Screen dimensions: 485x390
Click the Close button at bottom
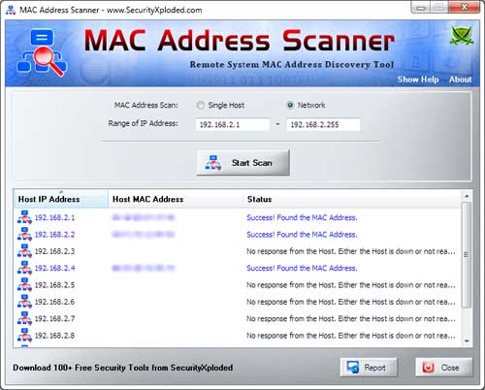coord(444,368)
